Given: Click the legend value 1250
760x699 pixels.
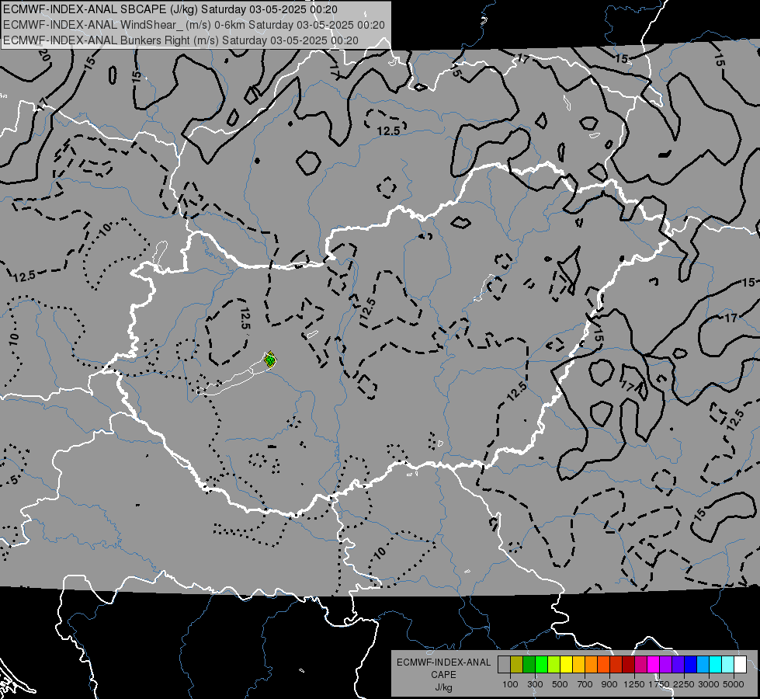Looking at the screenshot, I should pyautogui.click(x=634, y=684).
